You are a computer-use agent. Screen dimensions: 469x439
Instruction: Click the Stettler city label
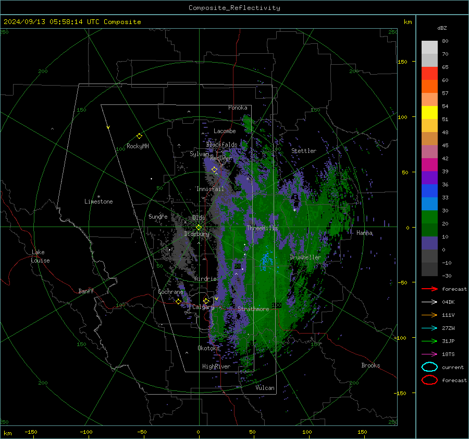[304, 151]
